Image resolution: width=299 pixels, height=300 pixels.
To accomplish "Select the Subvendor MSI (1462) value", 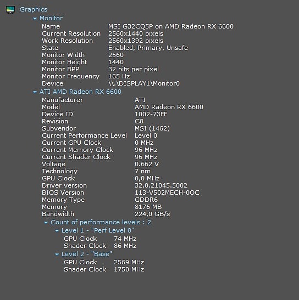I will (x=152, y=128).
